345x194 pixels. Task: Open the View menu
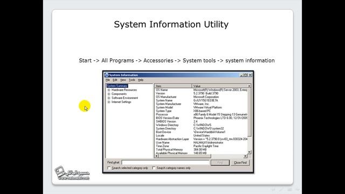[x=123, y=80]
